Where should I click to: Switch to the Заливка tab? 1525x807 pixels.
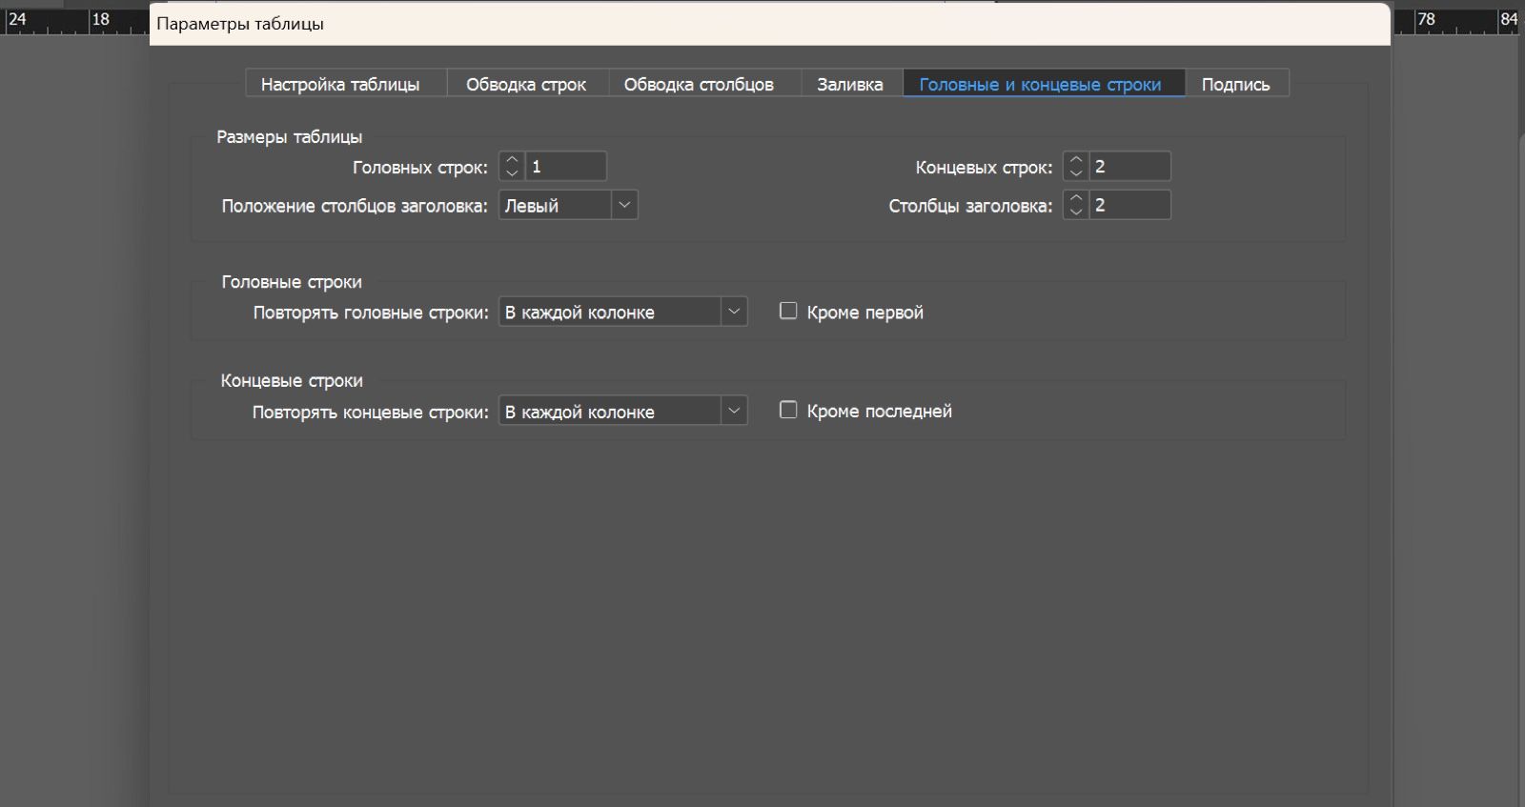(850, 84)
